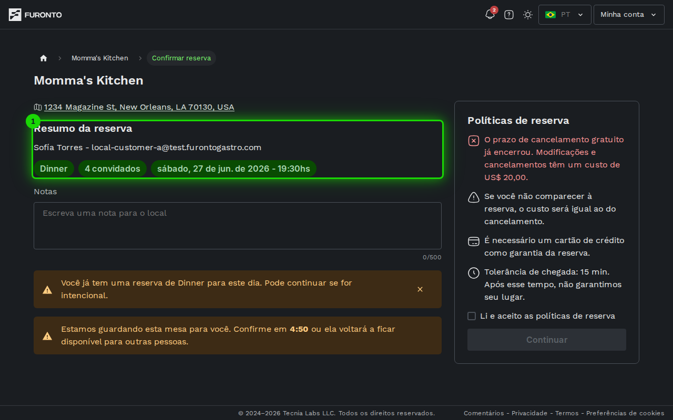The image size is (673, 420).
Task: Click the Dinner tag
Action: 54,169
